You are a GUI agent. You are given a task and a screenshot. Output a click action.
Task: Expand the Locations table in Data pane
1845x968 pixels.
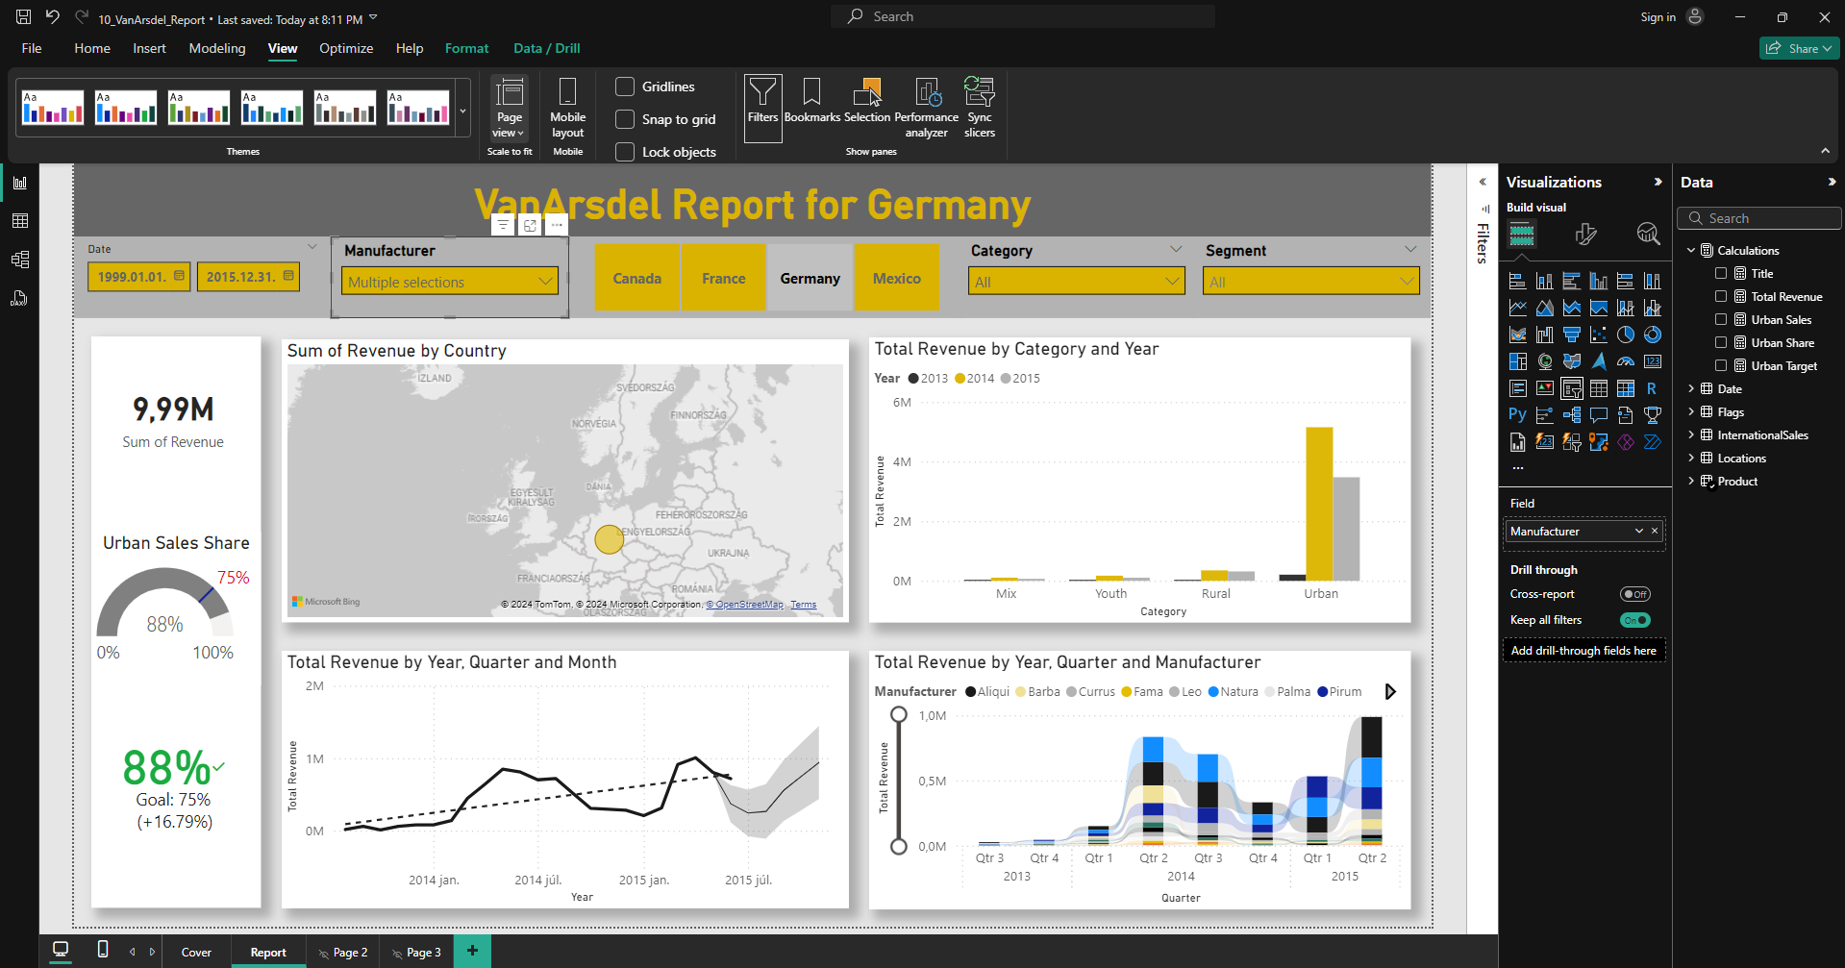(x=1691, y=459)
